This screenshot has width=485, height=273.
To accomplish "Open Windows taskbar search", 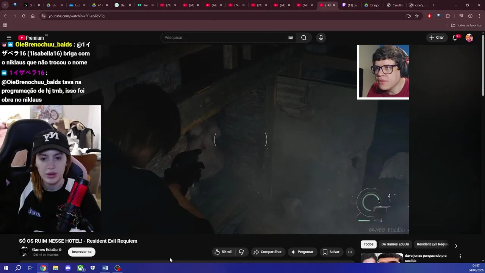I will click(18, 268).
